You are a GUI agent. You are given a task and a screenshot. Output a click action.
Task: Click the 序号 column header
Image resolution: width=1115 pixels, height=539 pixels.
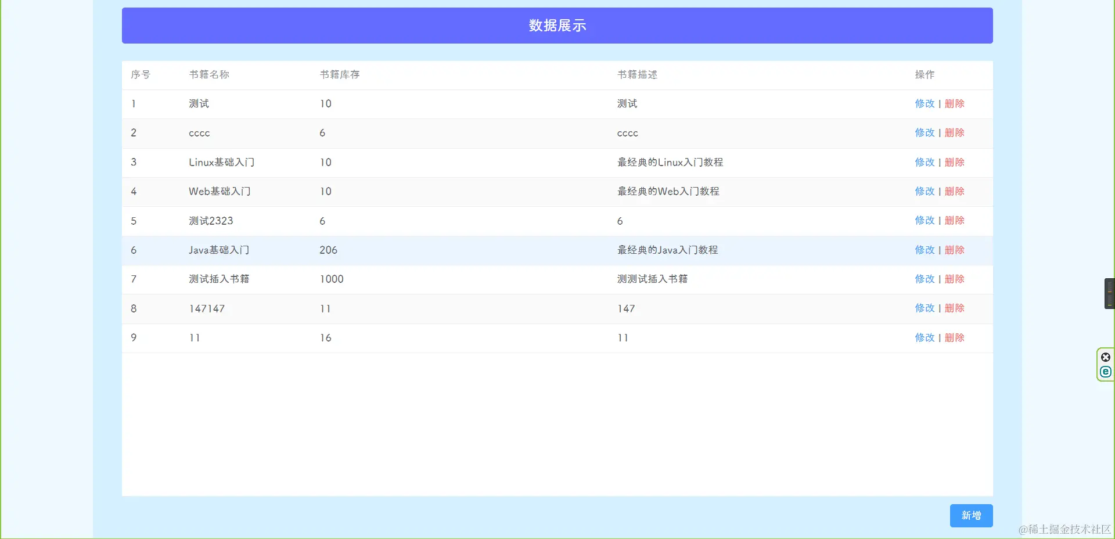141,74
